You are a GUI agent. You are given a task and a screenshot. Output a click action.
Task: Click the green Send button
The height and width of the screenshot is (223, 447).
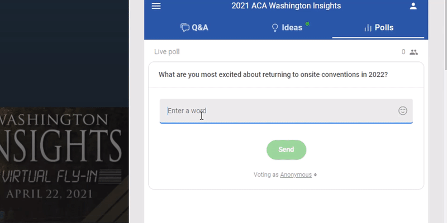(x=286, y=149)
